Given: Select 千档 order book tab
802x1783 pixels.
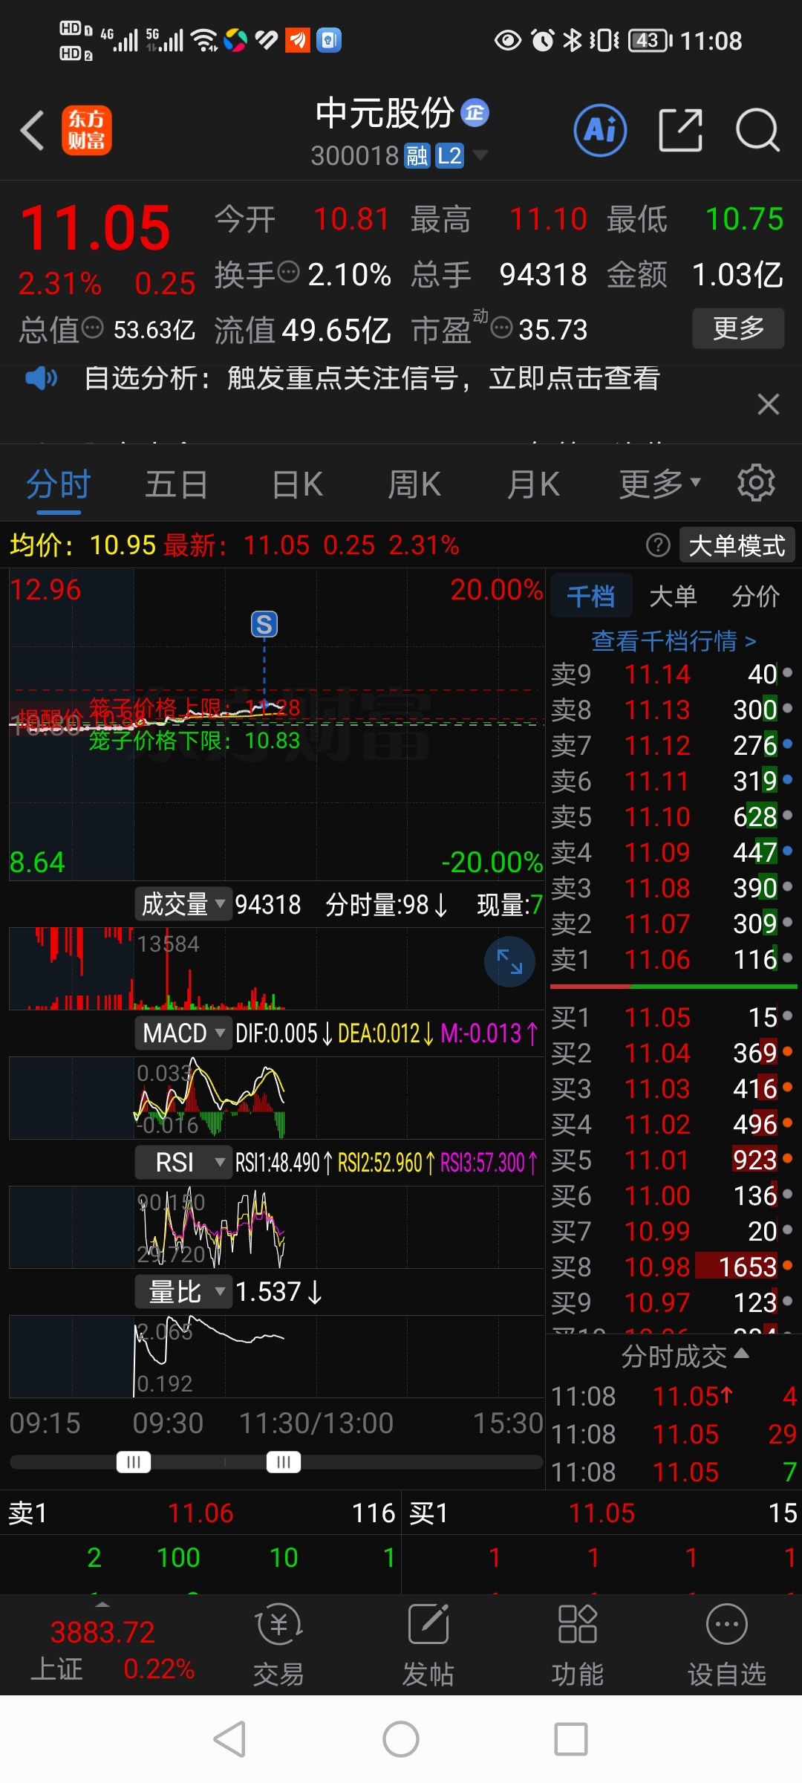Looking at the screenshot, I should 591,596.
